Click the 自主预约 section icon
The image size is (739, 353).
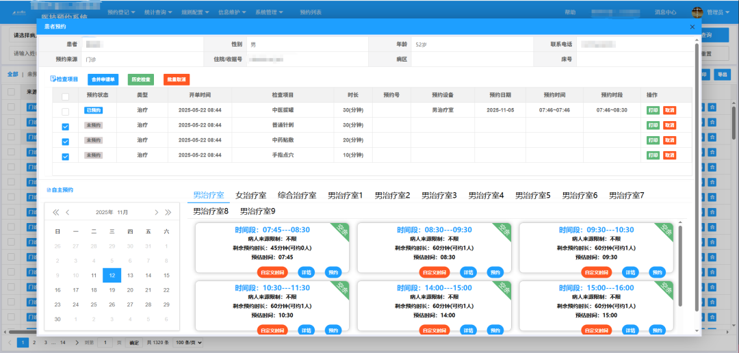point(49,190)
